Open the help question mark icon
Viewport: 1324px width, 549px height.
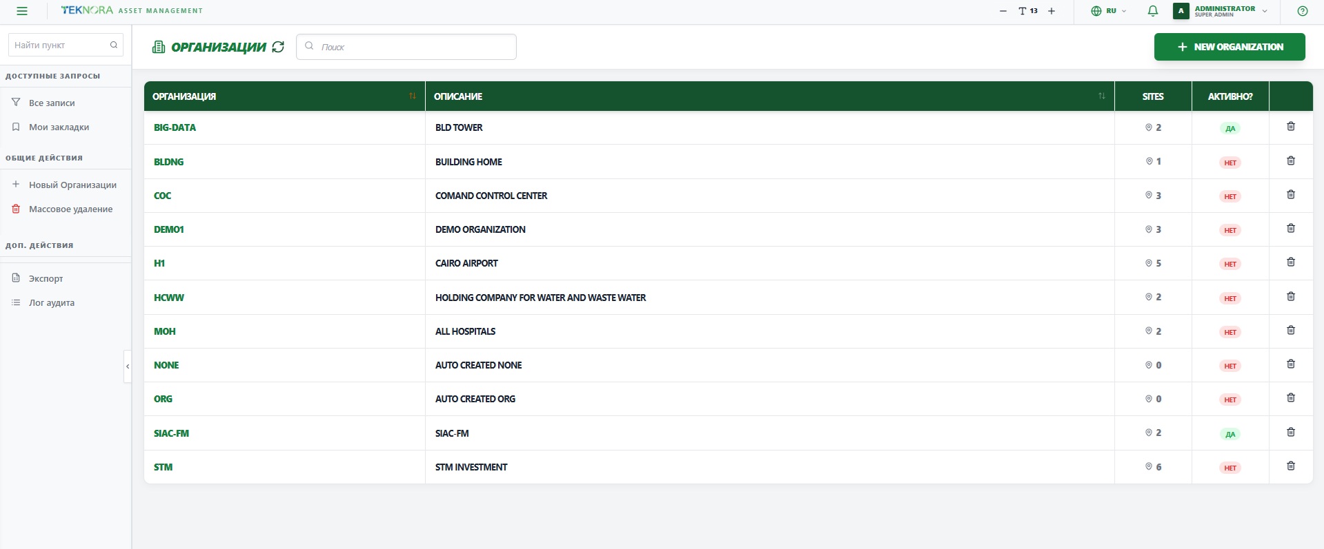click(x=1303, y=11)
